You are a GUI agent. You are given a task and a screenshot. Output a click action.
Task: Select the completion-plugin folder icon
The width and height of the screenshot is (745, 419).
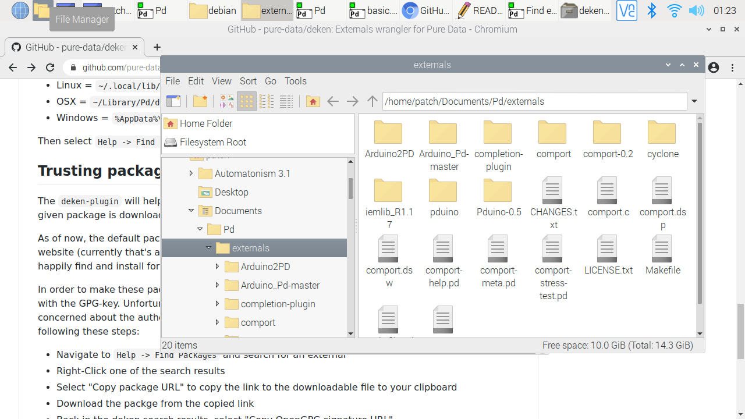[498, 133]
